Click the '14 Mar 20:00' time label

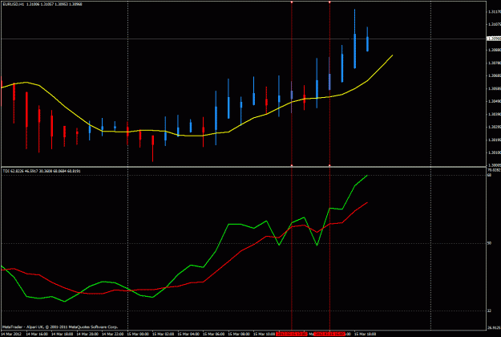point(87,334)
